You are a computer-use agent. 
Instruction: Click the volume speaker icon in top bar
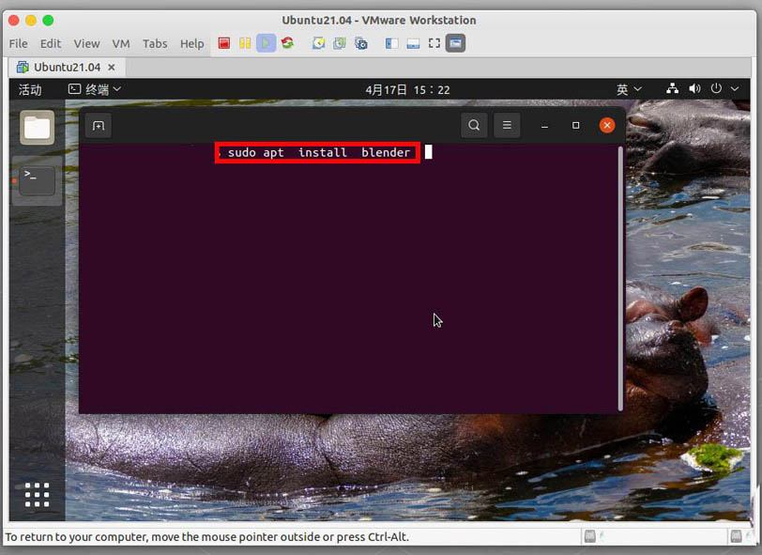pyautogui.click(x=695, y=89)
